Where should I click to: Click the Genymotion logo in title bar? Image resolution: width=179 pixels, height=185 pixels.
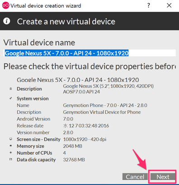pos(6,5)
